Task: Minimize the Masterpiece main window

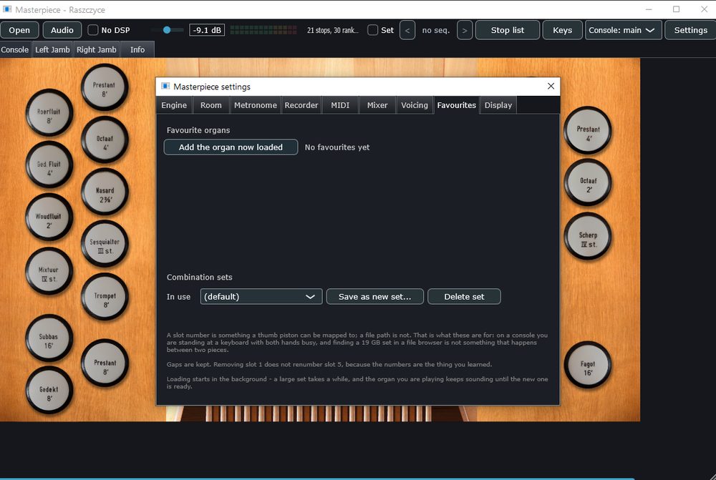Action: click(649, 9)
